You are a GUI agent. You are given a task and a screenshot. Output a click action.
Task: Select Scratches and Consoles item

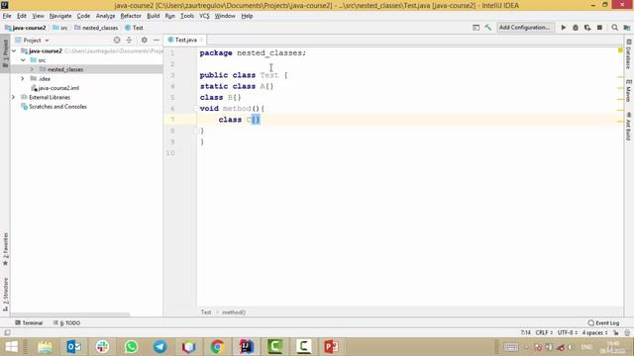[53, 107]
